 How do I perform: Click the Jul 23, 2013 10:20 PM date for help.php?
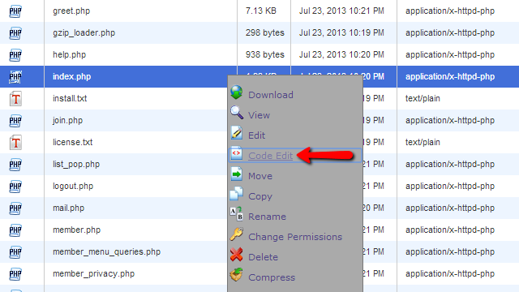[x=341, y=54]
